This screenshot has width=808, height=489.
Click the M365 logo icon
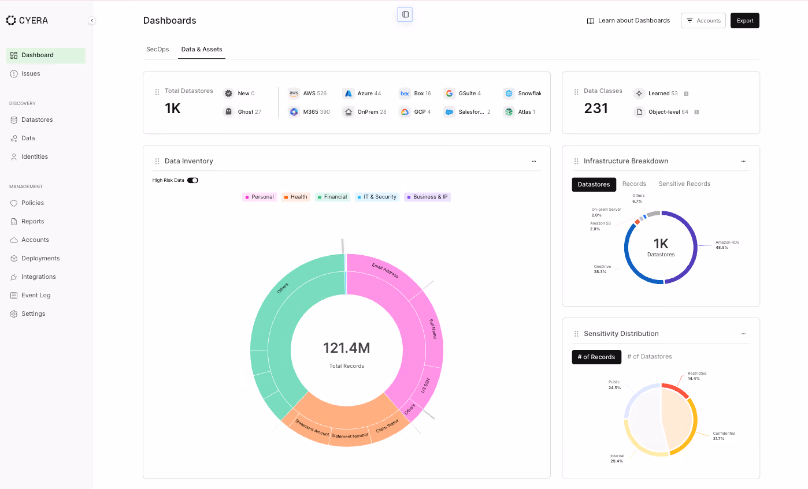pos(294,112)
